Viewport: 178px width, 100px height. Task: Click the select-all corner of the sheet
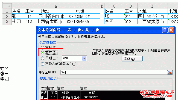click(7, 6)
